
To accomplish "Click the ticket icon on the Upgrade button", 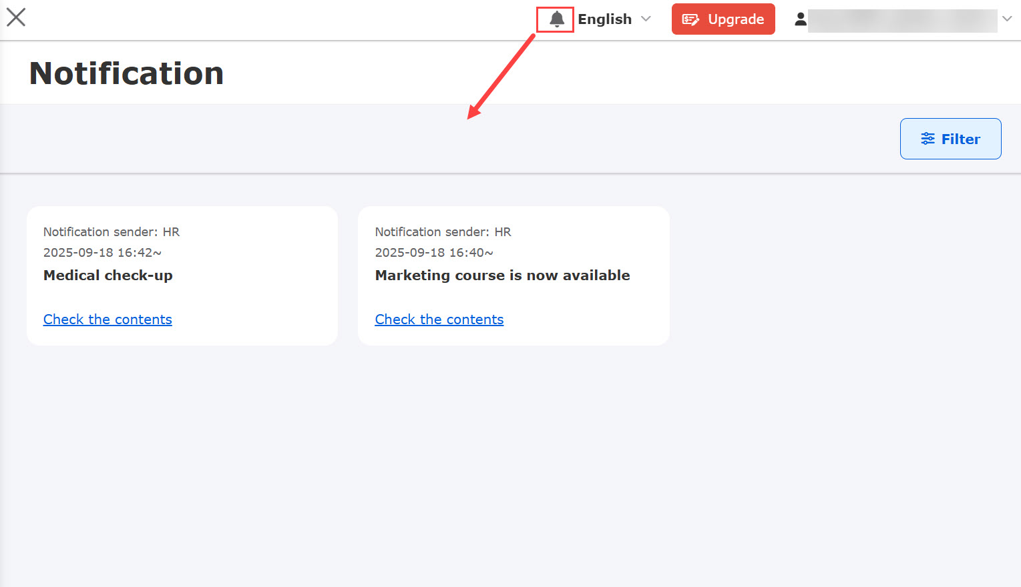I will click(690, 19).
